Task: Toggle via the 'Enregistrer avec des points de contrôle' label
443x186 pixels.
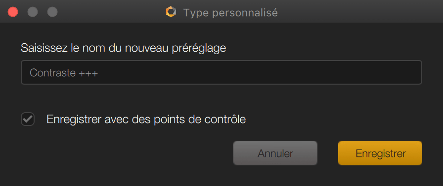Action: [x=146, y=120]
